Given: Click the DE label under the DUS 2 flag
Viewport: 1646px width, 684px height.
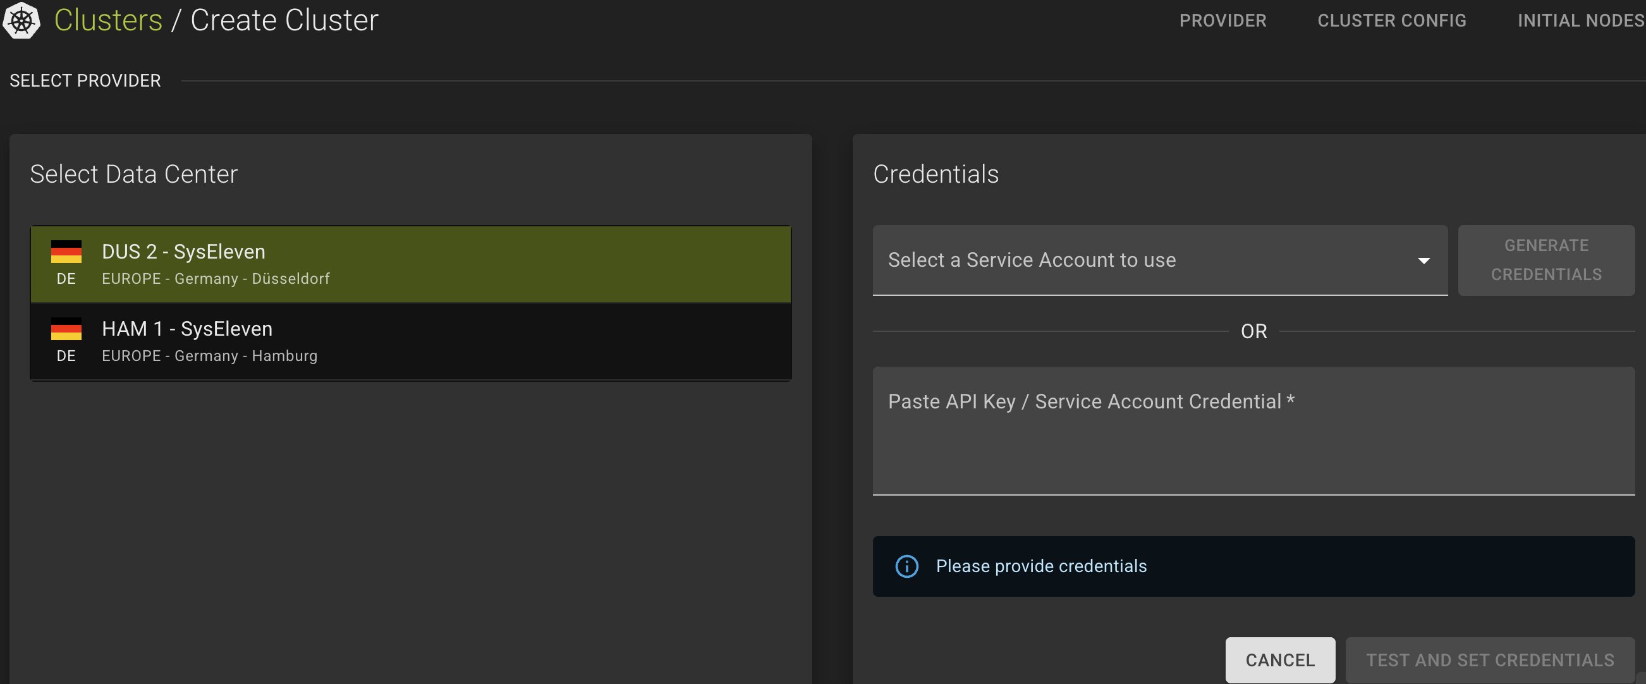Looking at the screenshot, I should click(66, 279).
